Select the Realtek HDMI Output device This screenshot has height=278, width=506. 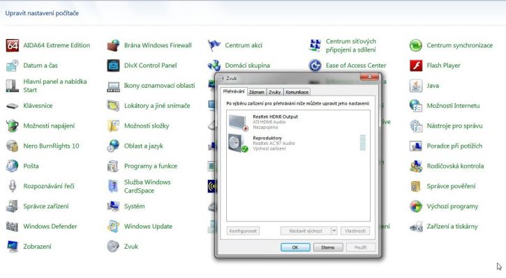298,122
